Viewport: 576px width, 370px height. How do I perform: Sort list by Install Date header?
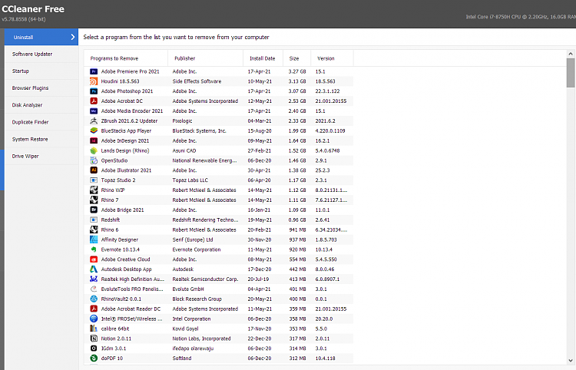pos(263,58)
